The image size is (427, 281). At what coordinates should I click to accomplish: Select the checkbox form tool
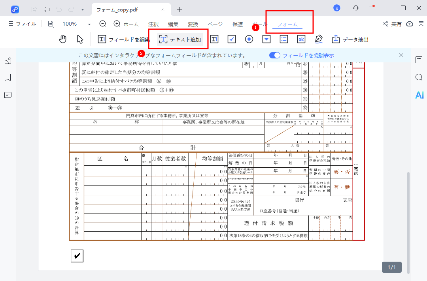point(231,39)
